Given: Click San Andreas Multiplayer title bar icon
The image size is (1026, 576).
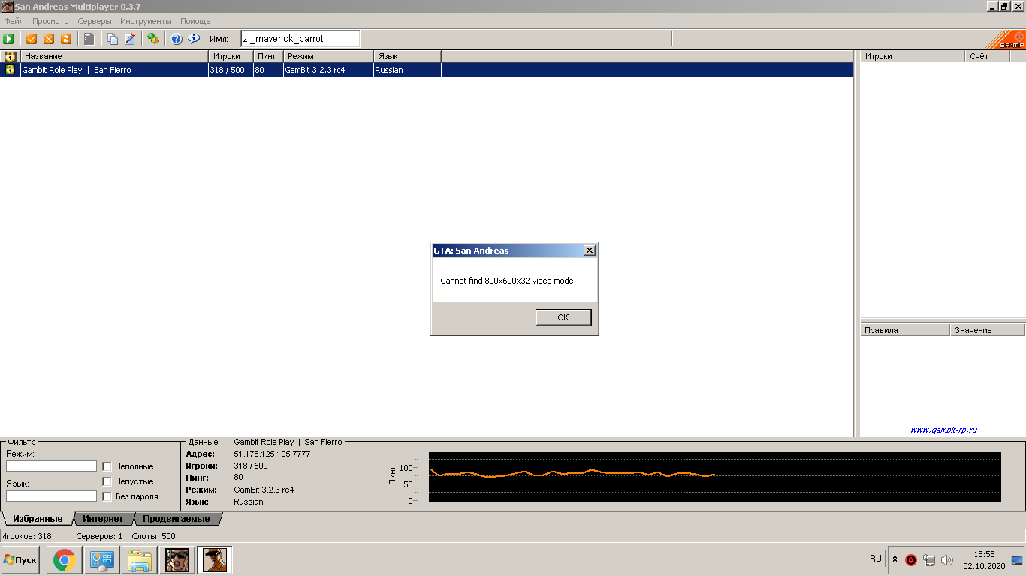Looking at the screenshot, I should [x=7, y=6].
